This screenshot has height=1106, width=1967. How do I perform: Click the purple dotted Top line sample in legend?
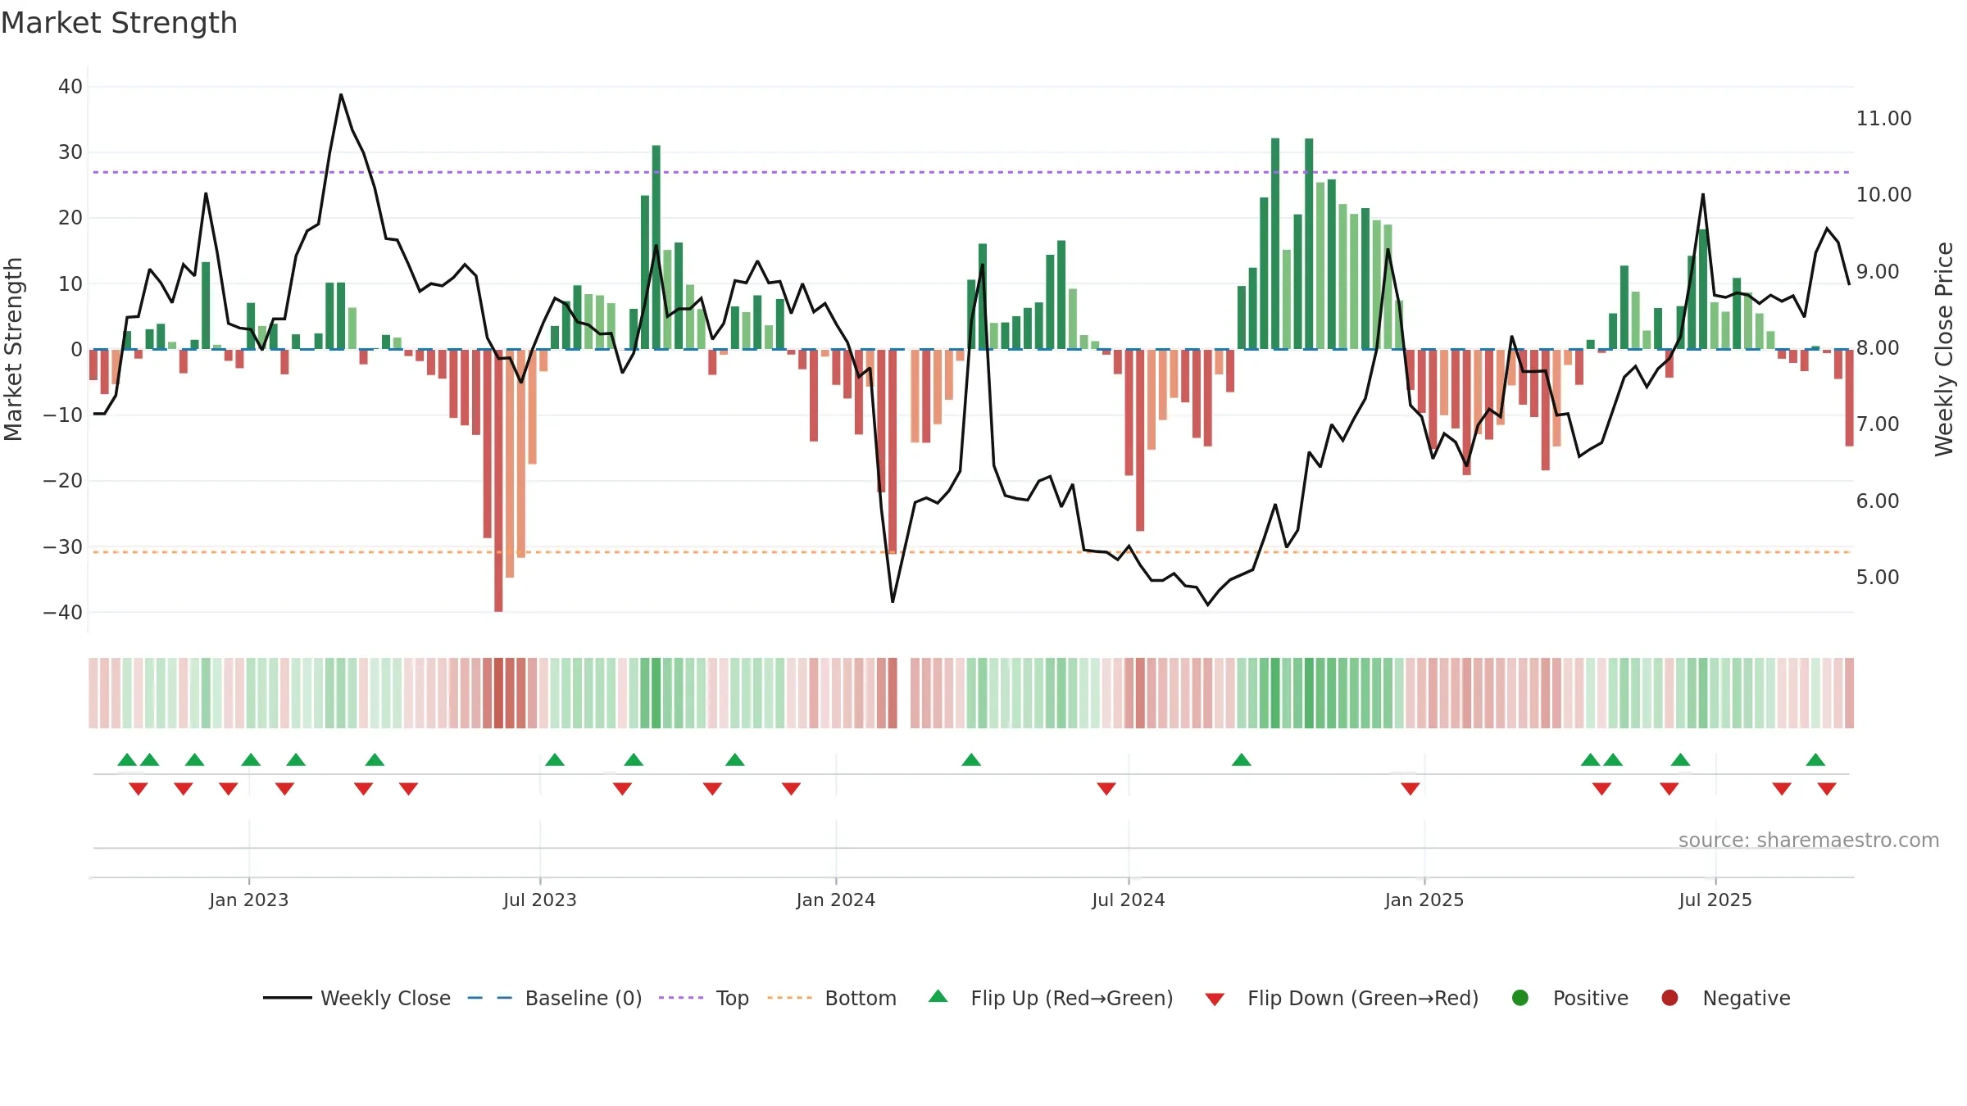point(681,998)
